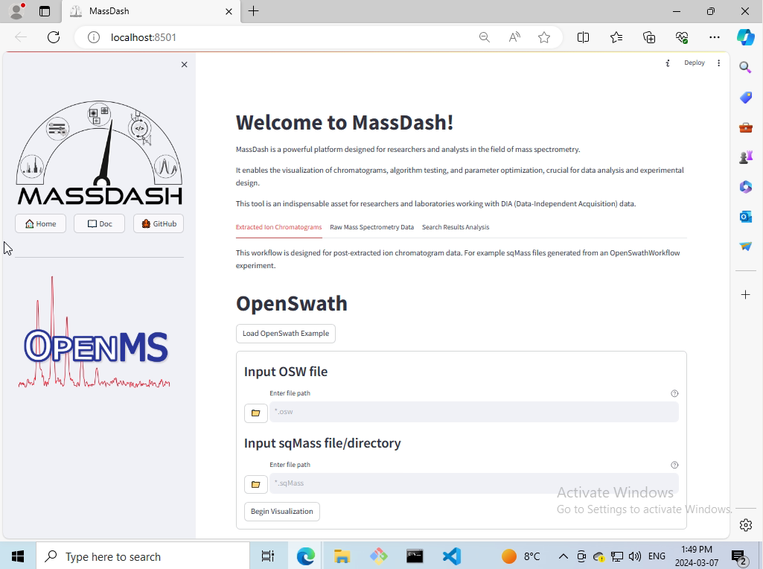This screenshot has height=569, width=763.
Task: Open the notification center icon
Action: tap(739, 556)
